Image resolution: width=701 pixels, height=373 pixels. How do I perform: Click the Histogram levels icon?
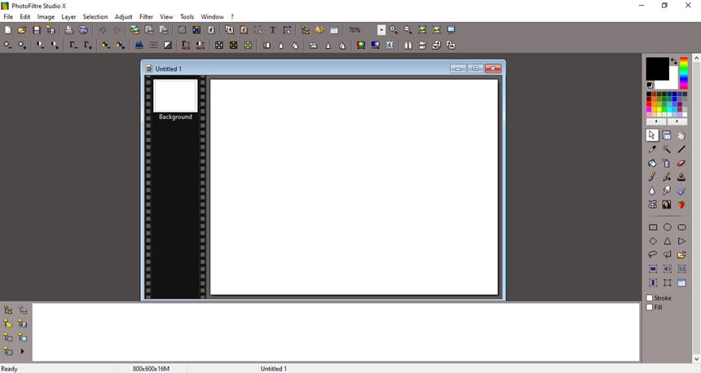click(x=139, y=45)
